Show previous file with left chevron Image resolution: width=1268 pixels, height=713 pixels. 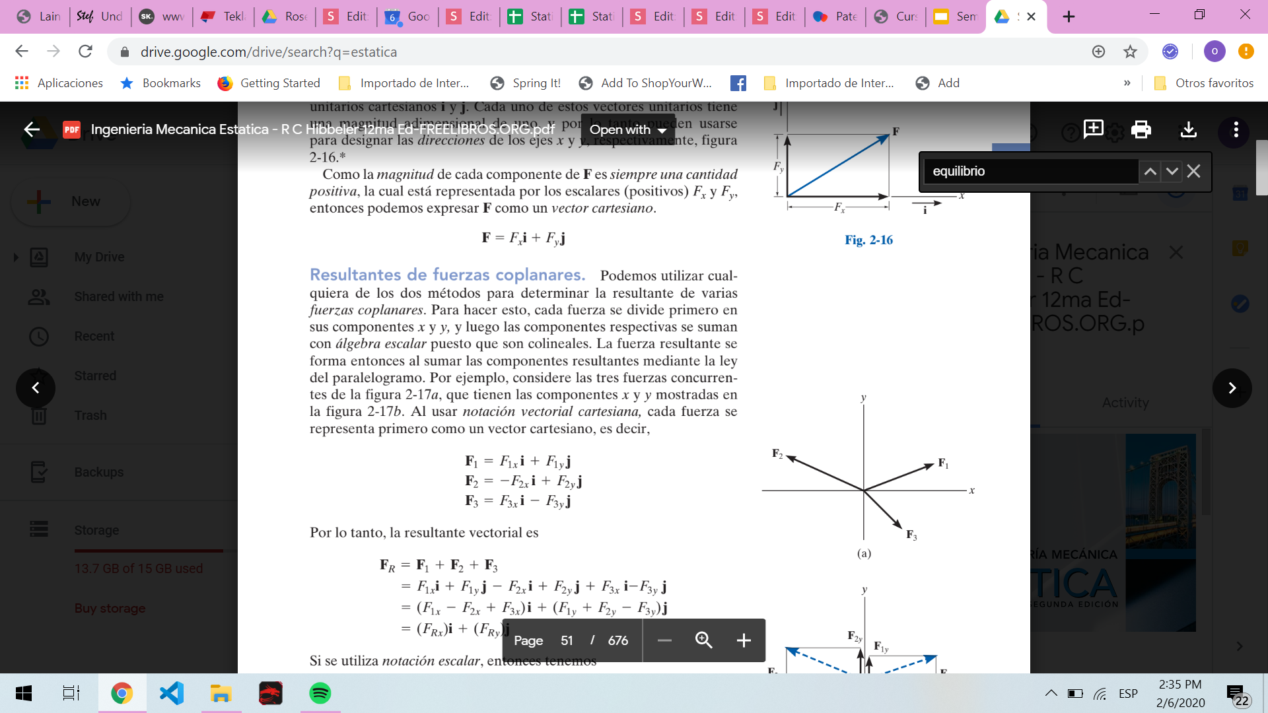click(x=36, y=388)
